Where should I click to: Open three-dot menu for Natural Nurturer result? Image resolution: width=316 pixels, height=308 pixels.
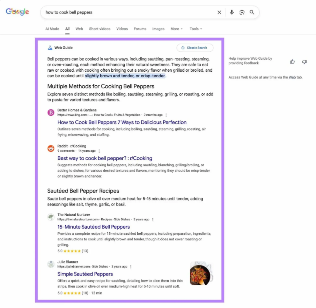153,219
